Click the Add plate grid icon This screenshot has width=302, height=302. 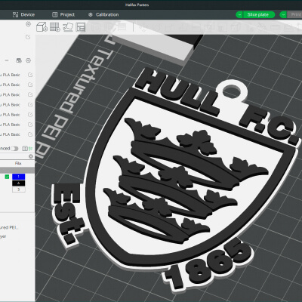coord(54,26)
